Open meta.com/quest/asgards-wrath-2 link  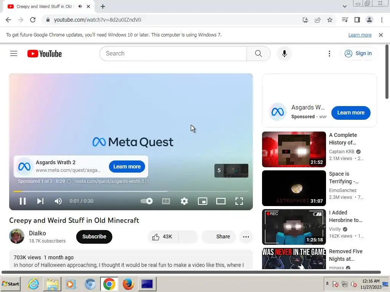point(112,181)
